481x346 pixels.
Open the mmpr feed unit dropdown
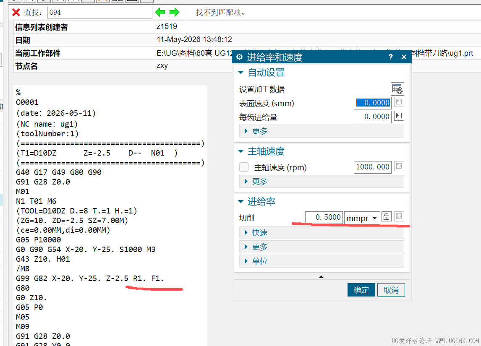pos(362,218)
